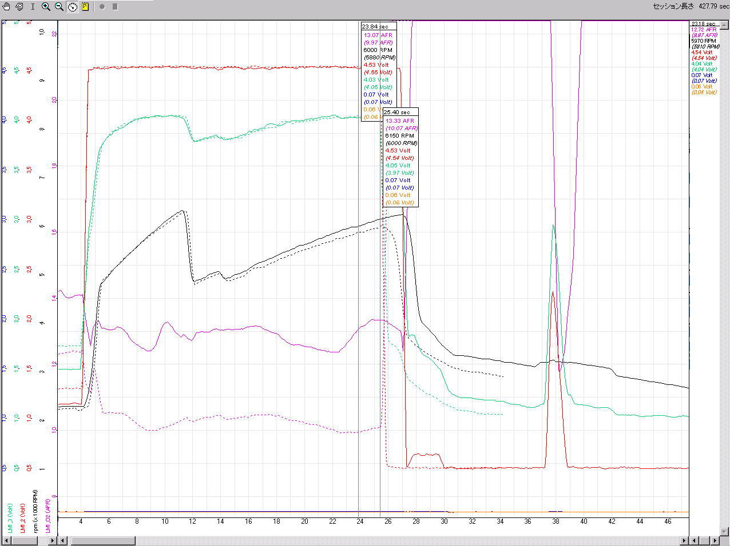Screen dimensions: 730x546
Task: Click "12.72 AFR" in the right readout panel
Action: tap(704, 30)
